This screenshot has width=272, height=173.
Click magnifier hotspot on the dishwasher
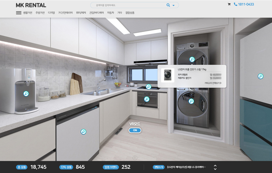[x=83, y=131]
